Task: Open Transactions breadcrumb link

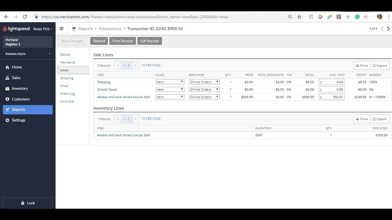Action: (110, 28)
